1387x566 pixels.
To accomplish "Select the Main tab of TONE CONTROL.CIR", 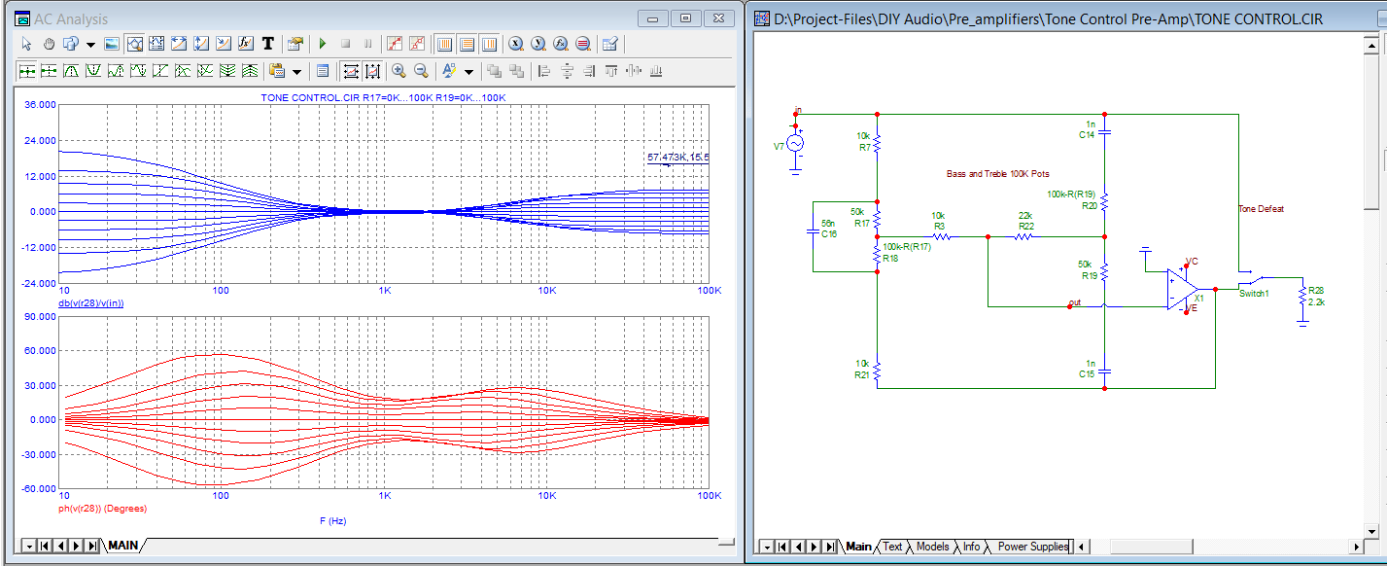I will [858, 547].
